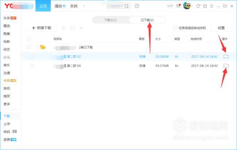Open 综艺 in the sidebar
The width and height of the screenshot is (237, 150).
pos(7,49)
